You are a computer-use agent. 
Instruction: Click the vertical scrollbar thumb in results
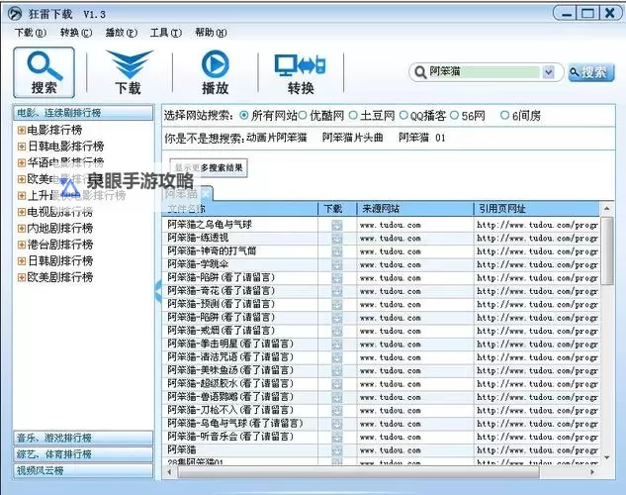click(607, 250)
